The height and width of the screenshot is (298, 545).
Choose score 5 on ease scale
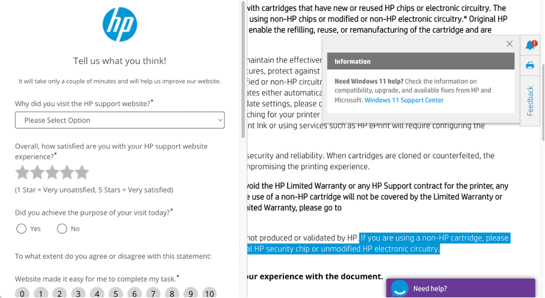coord(116,294)
